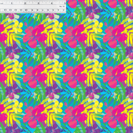The width and height of the screenshot is (133, 133).
Task: Click the upside-down 5 centimeter mark
Action: (53, 10)
